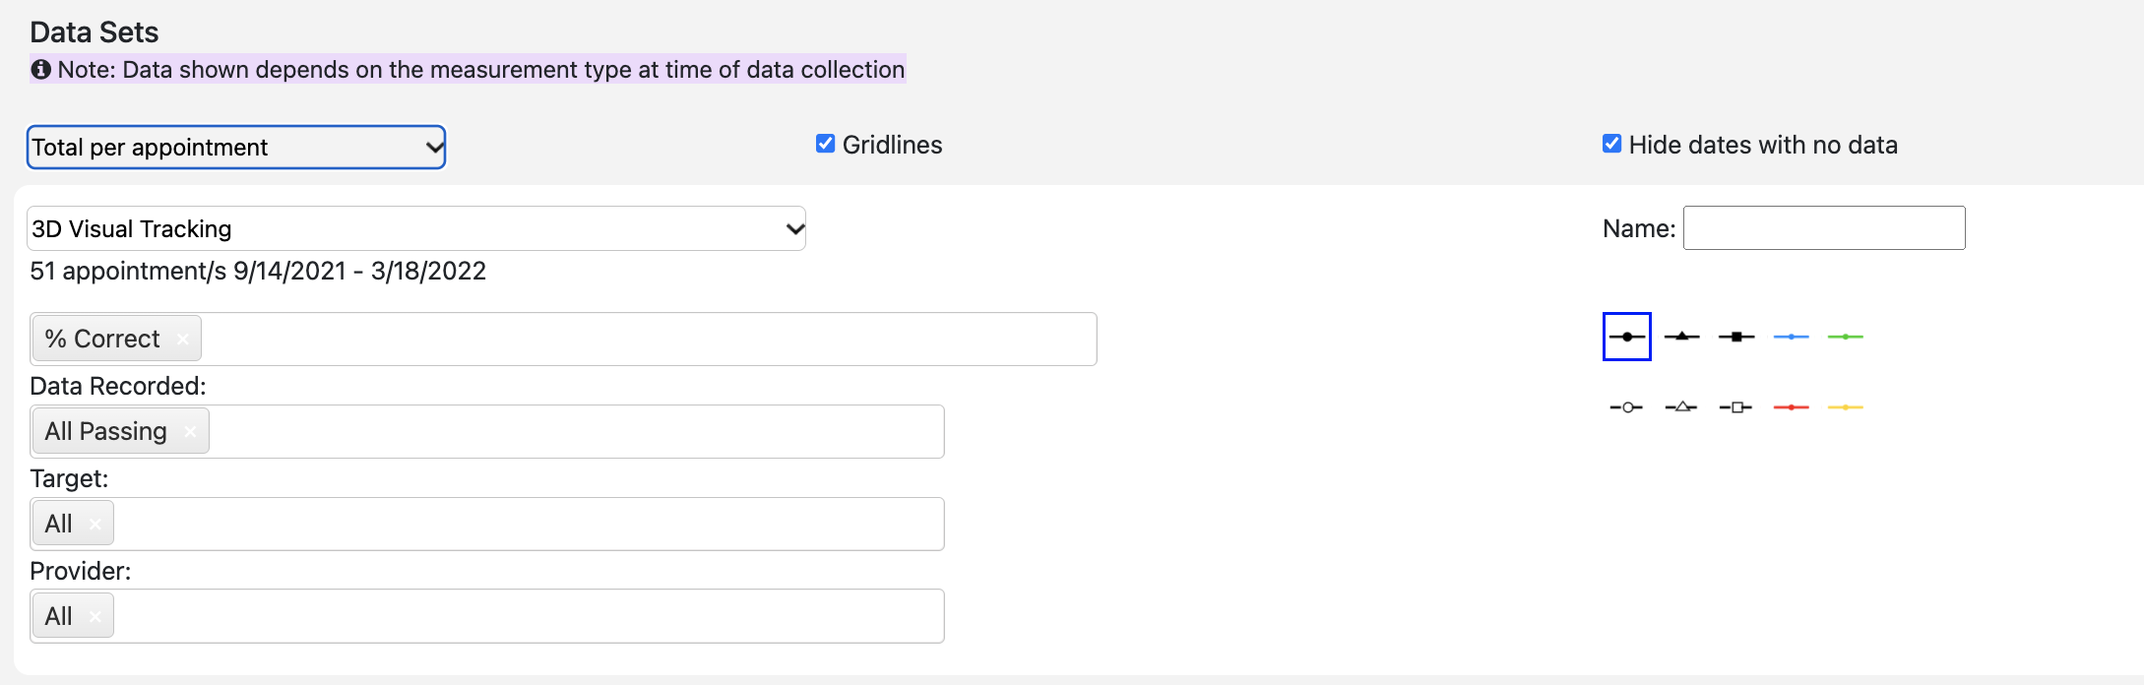Pick the black filled square line marker
The width and height of the screenshot is (2144, 685).
[1736, 337]
